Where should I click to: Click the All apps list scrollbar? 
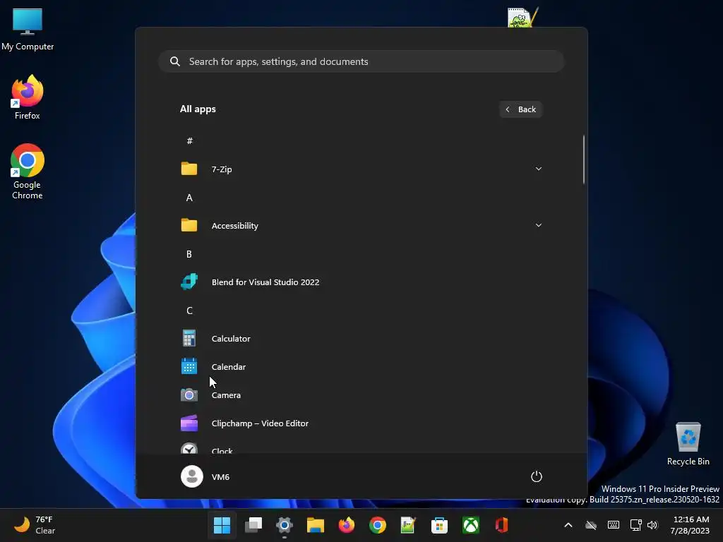tap(584, 159)
